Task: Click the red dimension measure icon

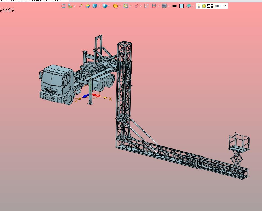Action: [x=154, y=6]
